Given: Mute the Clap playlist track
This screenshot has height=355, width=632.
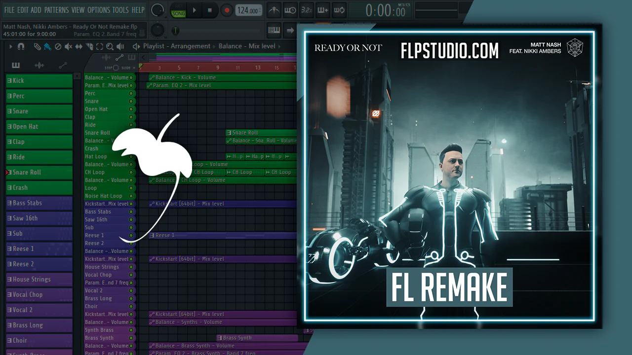Looking at the screenshot, I should pos(131,117).
